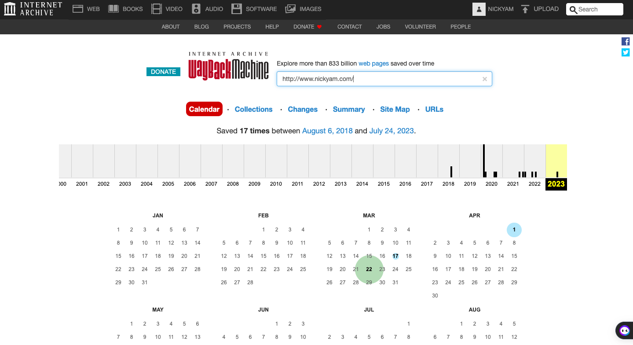Click the Donate heart icon
Image resolution: width=633 pixels, height=345 pixels.
[319, 27]
